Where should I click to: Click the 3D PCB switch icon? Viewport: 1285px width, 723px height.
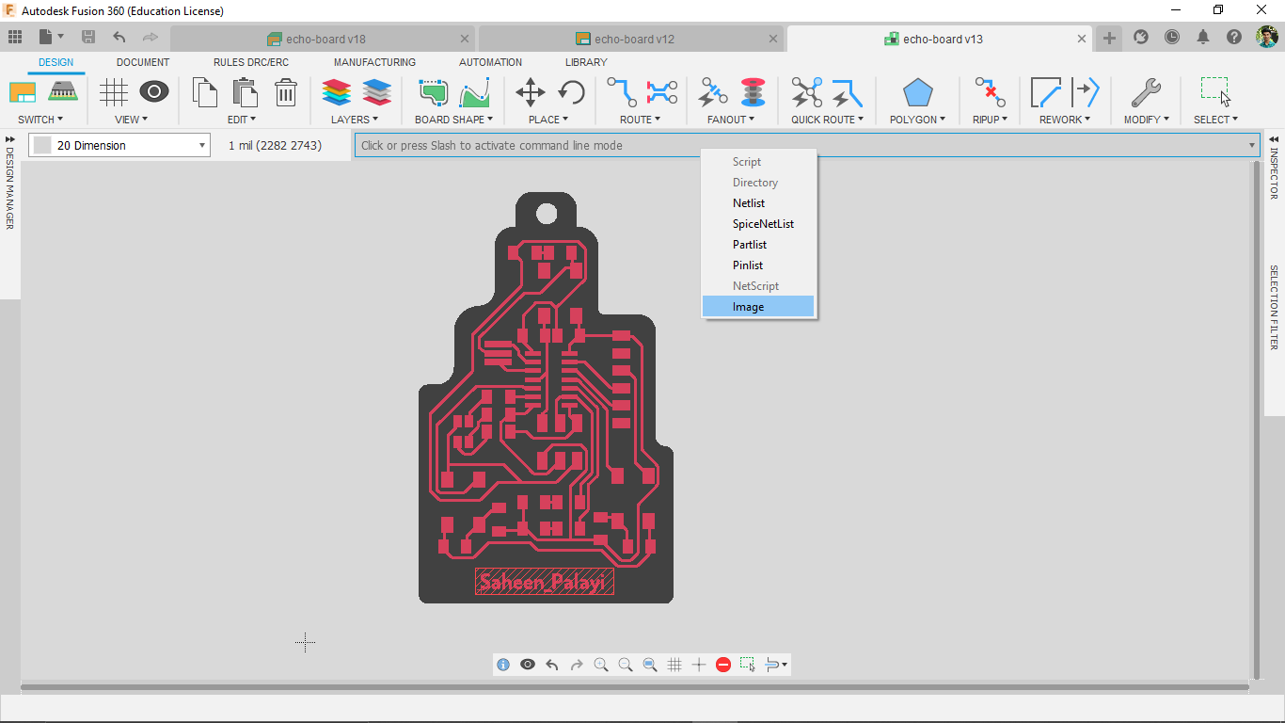click(x=62, y=92)
